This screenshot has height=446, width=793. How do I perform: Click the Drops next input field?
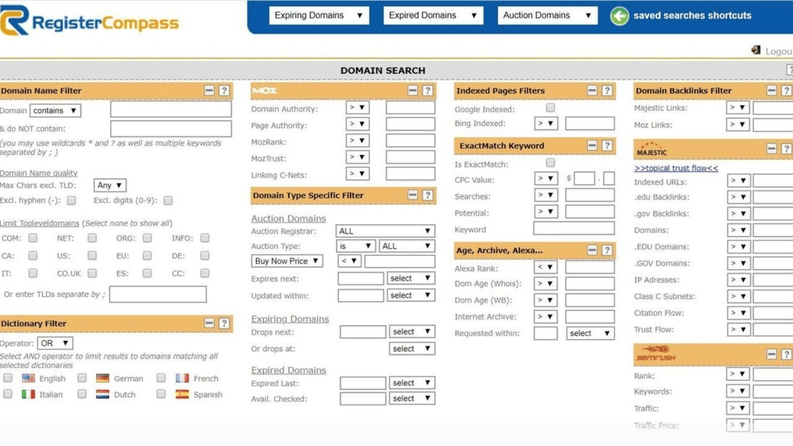(363, 332)
